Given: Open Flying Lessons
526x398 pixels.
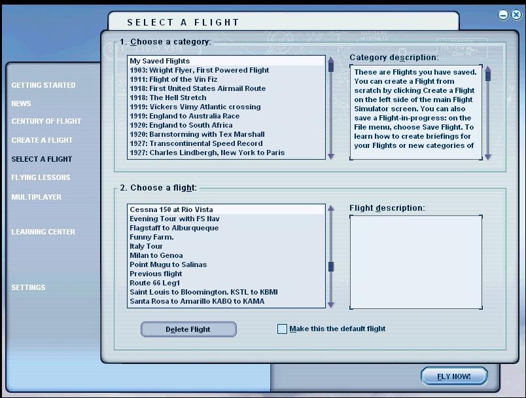Looking at the screenshot, I should coord(41,177).
